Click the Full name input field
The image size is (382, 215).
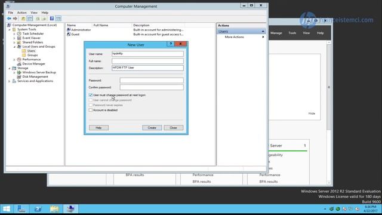[x=147, y=61]
